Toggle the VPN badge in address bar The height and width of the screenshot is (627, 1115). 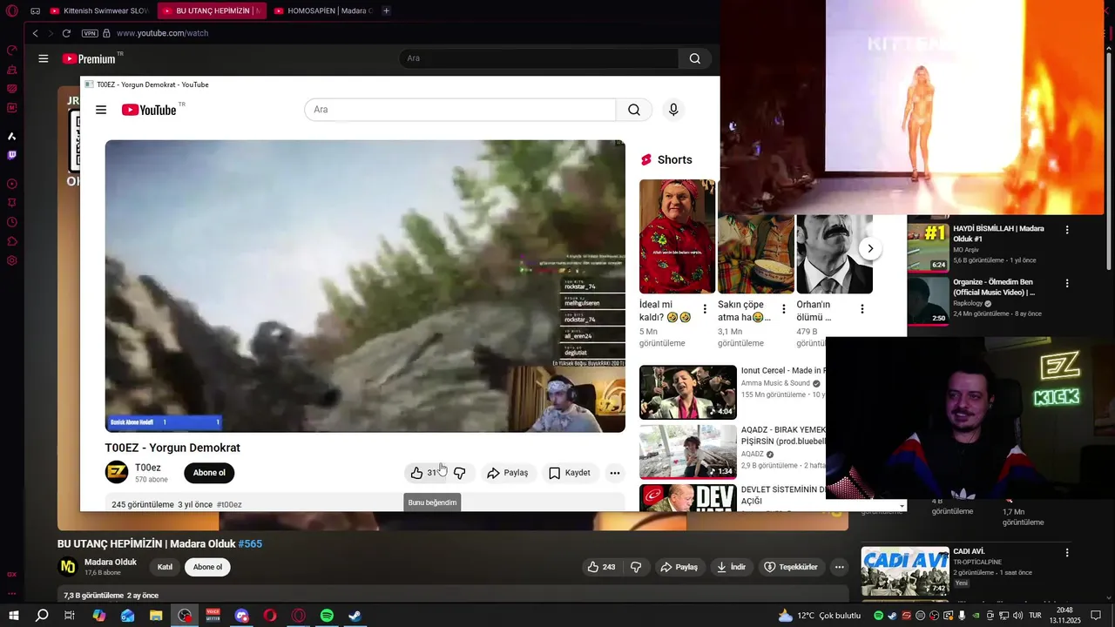tap(90, 33)
